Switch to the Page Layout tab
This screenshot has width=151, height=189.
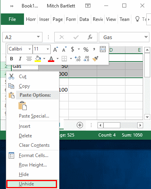(x=58, y=19)
